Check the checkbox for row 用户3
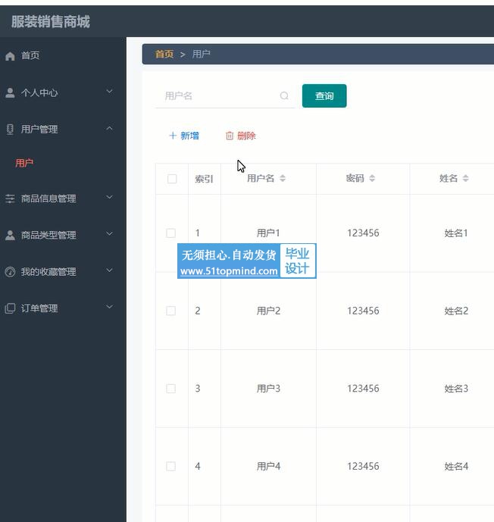494x522 pixels. coord(170,389)
